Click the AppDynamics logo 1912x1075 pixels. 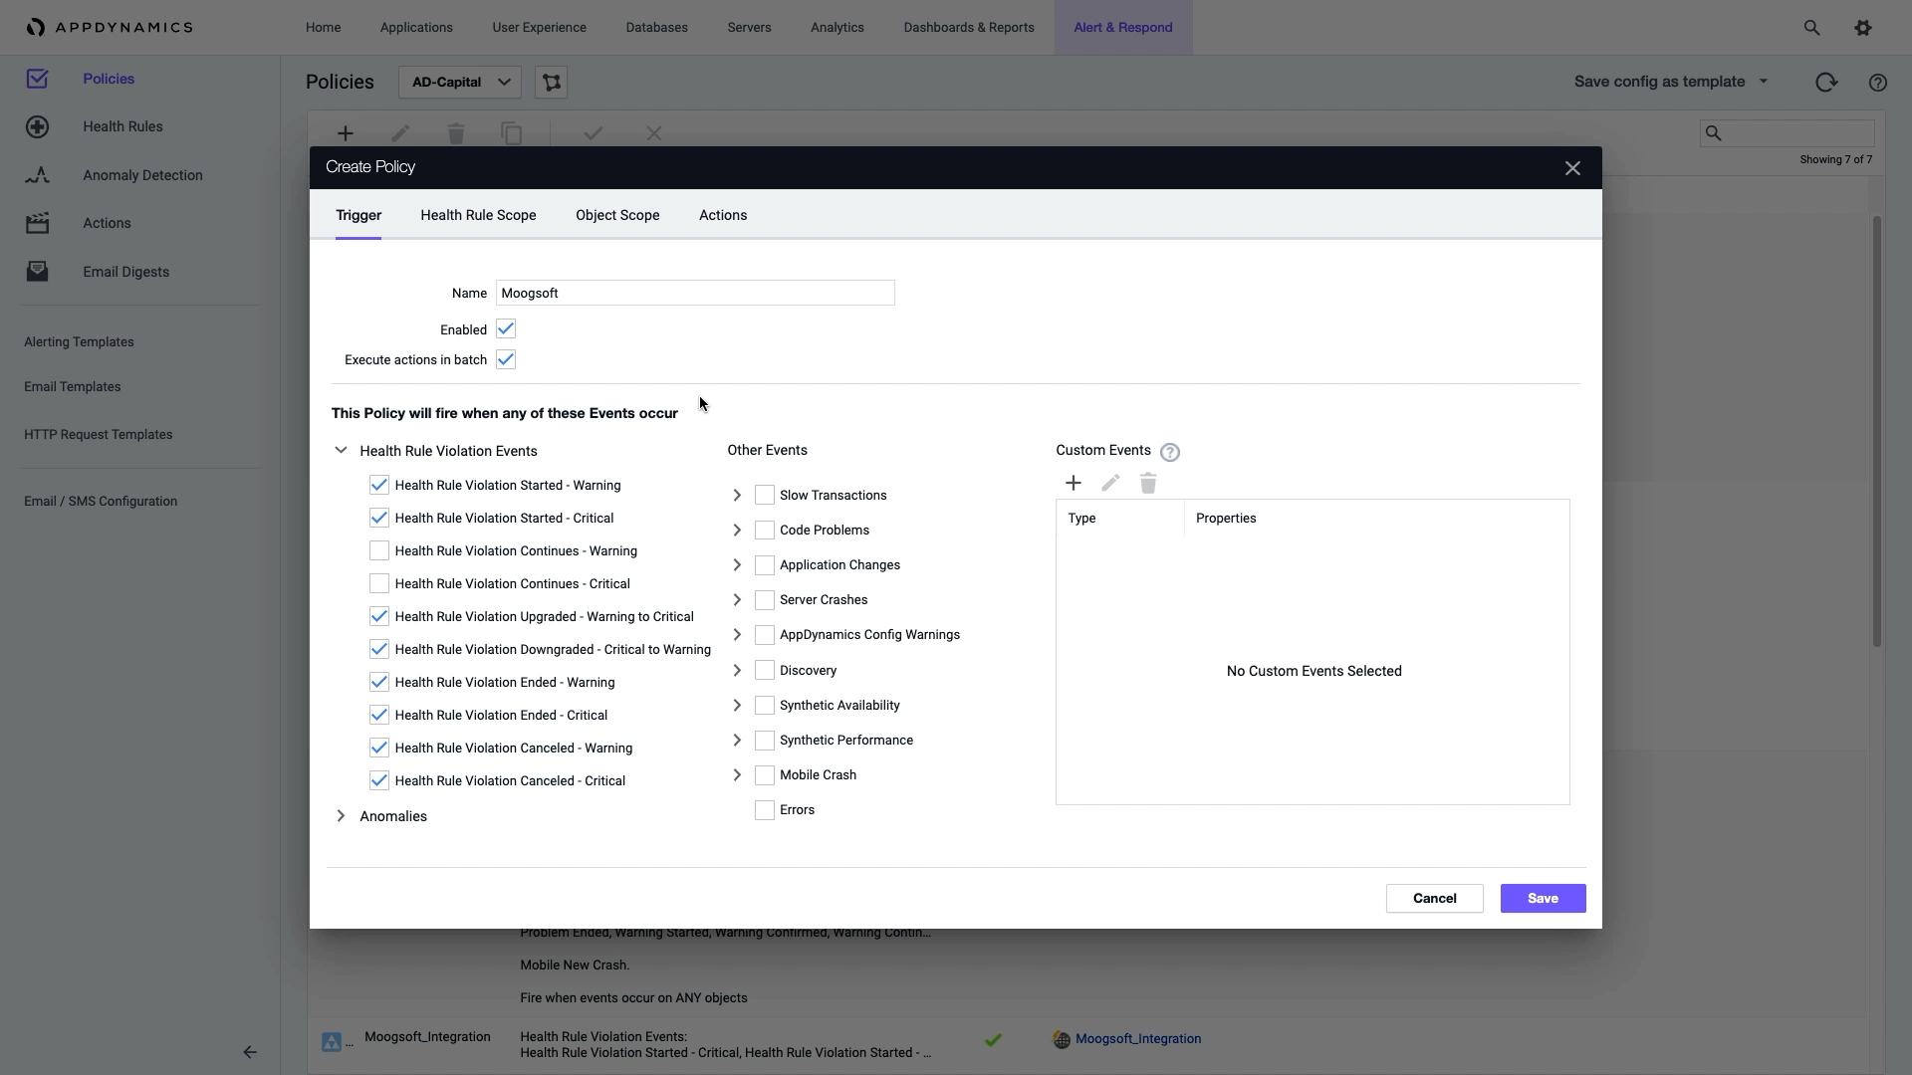tap(110, 28)
